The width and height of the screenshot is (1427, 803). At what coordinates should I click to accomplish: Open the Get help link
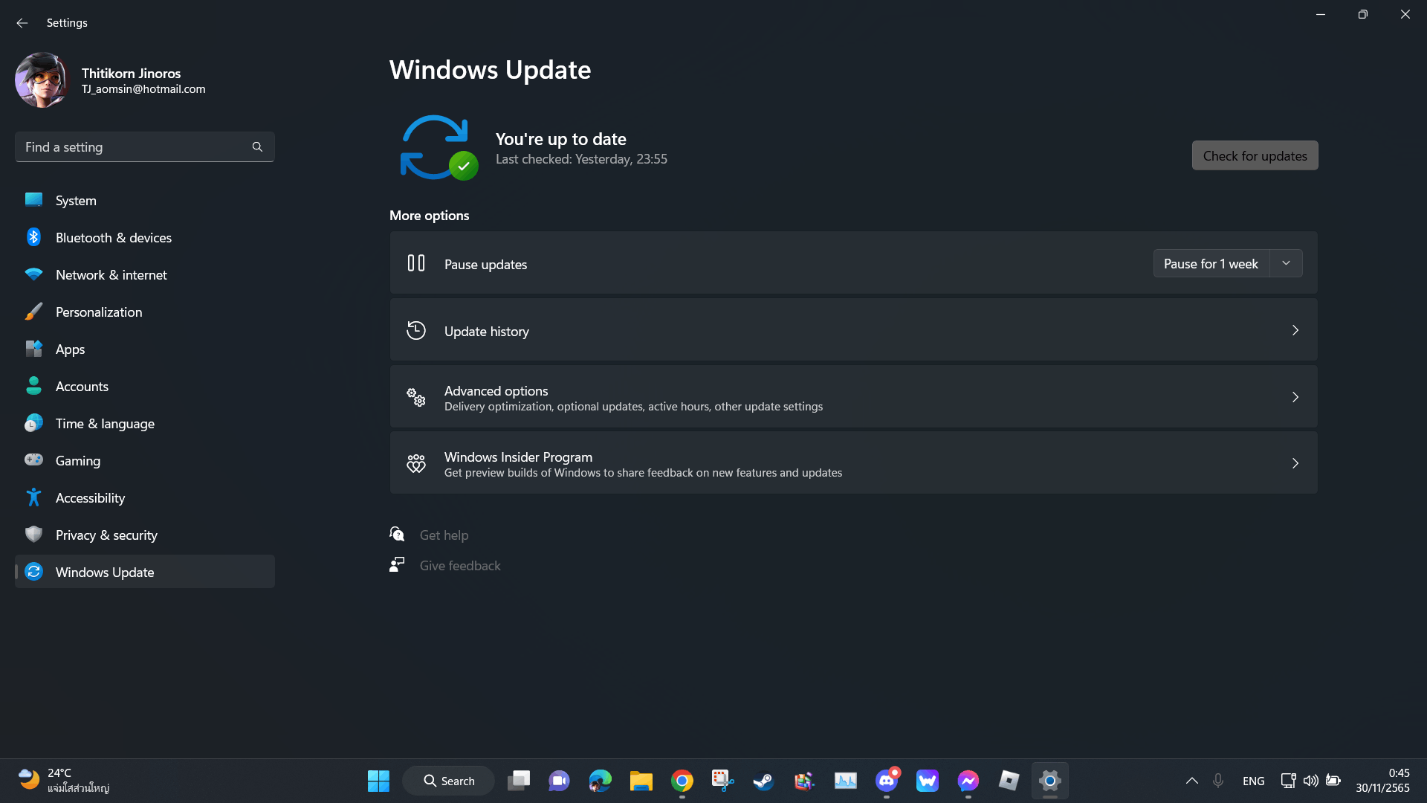[444, 535]
